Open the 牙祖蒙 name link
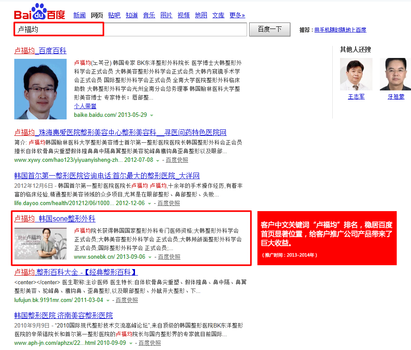 coord(396,97)
